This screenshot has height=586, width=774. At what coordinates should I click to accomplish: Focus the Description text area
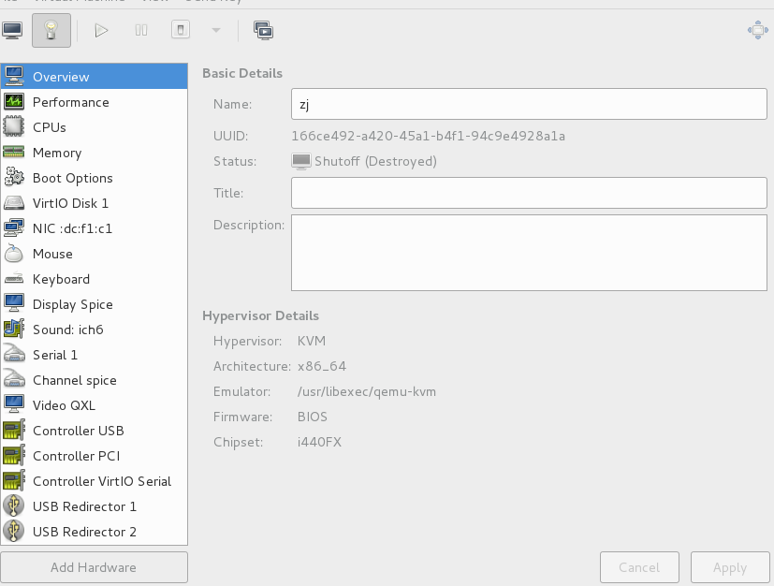[x=529, y=253]
